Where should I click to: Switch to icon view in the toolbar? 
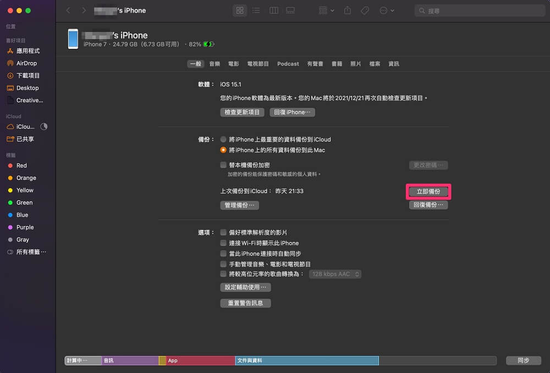240,10
